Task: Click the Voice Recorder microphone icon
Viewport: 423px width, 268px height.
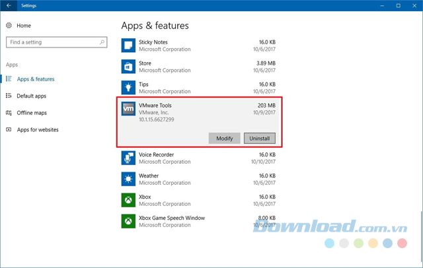Action: (128, 158)
